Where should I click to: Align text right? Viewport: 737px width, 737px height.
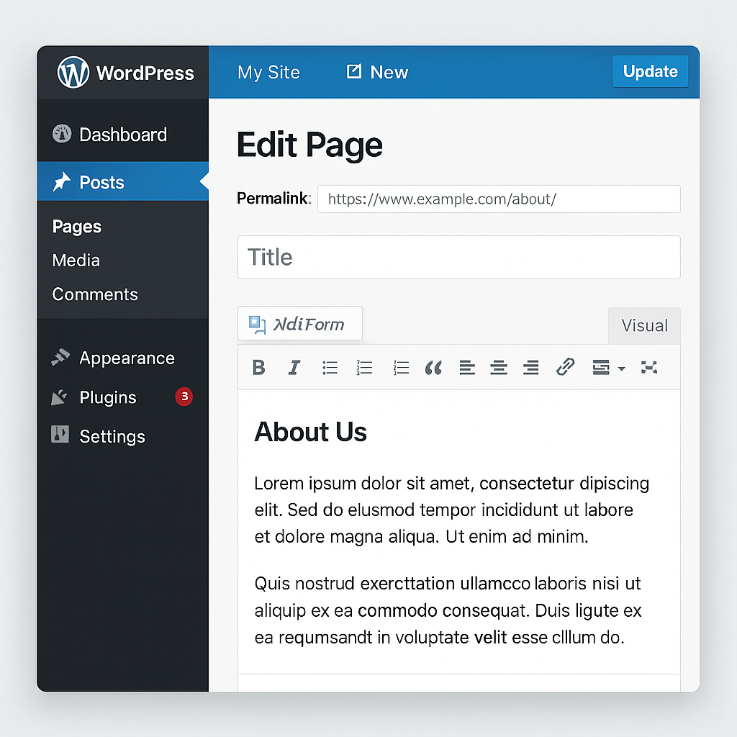(531, 367)
